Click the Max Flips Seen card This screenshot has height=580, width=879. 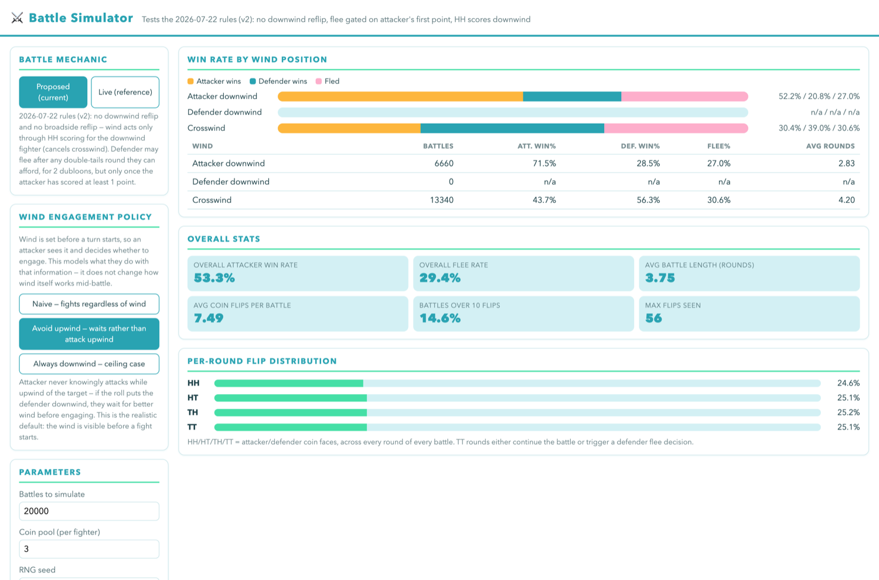749,314
